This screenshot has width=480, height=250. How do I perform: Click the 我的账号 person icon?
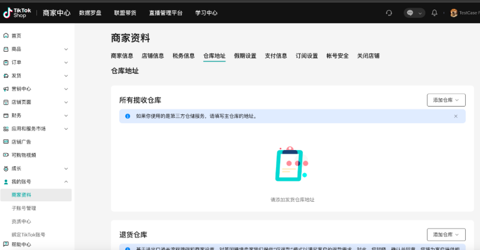click(6, 182)
